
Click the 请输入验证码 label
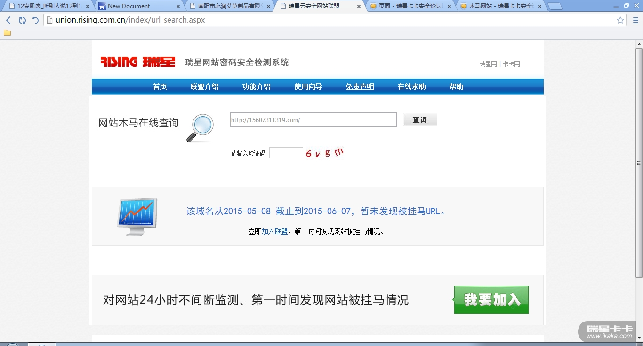pyautogui.click(x=248, y=153)
